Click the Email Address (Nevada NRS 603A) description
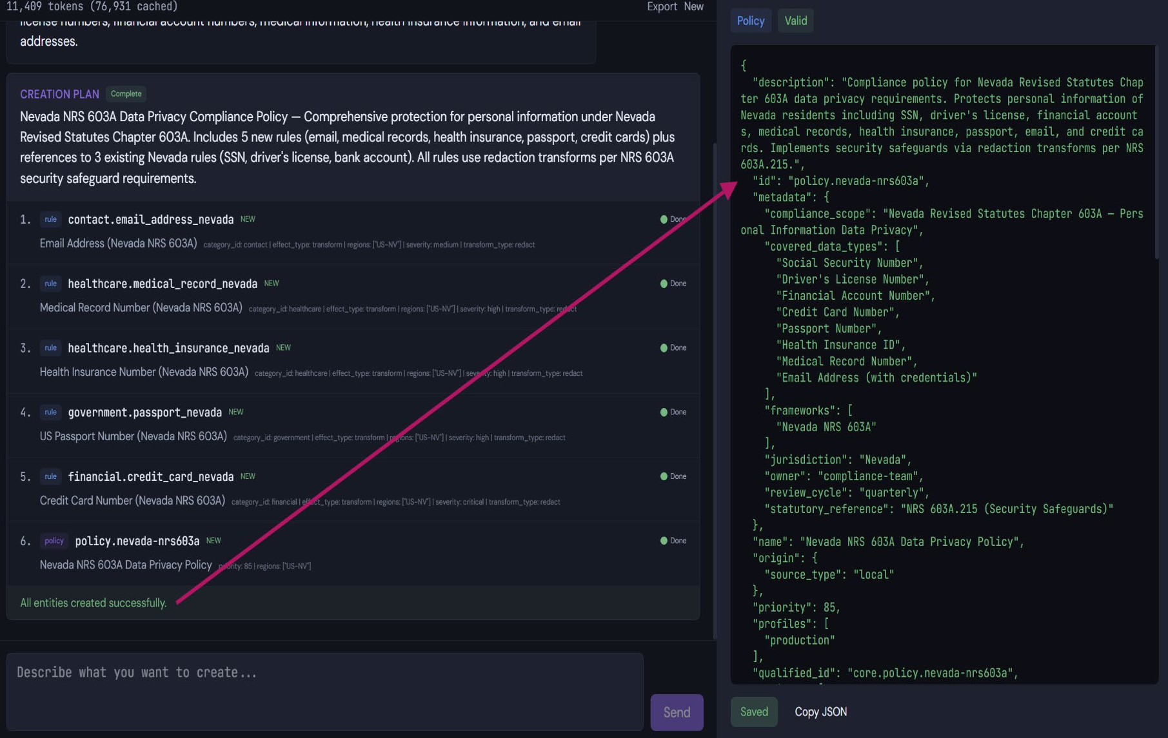The image size is (1168, 738). 118,244
